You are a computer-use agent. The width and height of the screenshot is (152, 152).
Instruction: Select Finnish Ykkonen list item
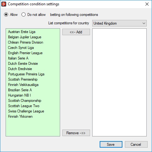20,116
